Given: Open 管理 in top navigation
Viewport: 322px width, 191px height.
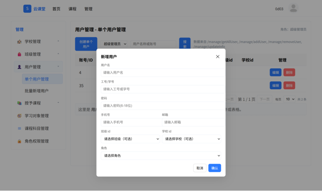Looking at the screenshot, I should click(x=88, y=9).
